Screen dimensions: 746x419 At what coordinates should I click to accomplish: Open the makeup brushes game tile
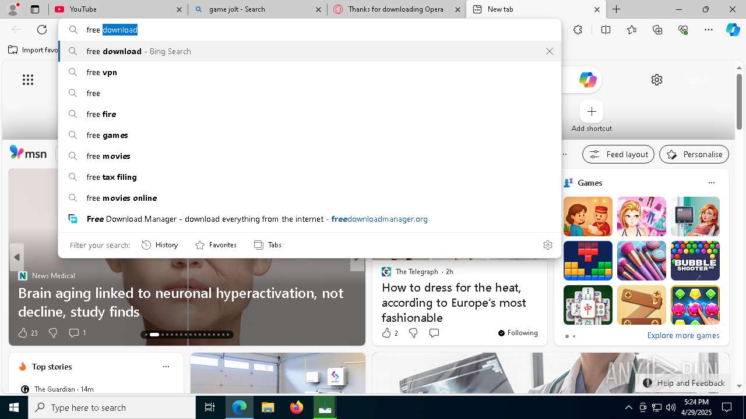642,261
